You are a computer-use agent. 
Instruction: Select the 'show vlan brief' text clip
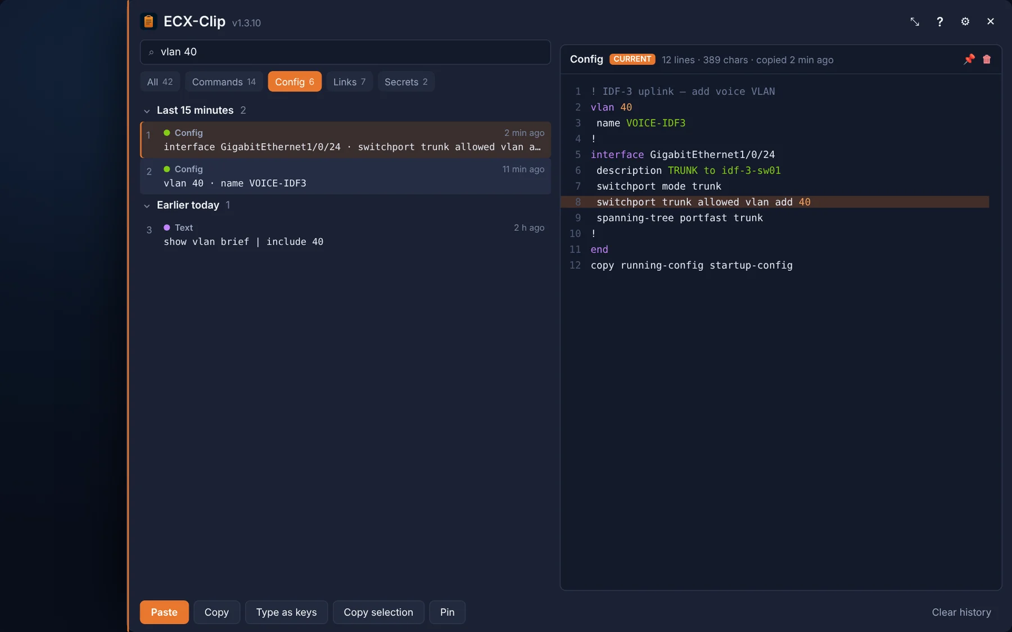point(345,235)
